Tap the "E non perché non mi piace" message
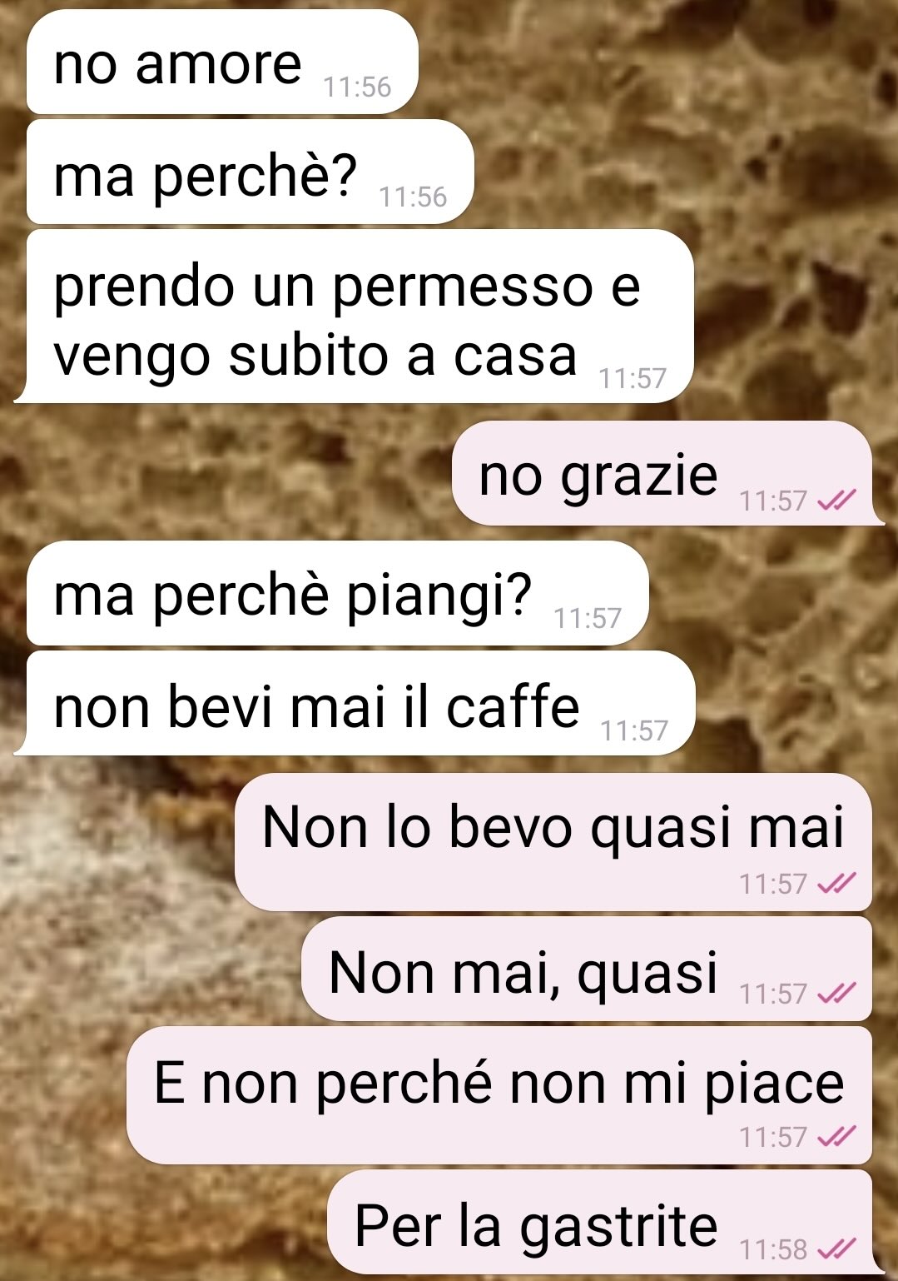The image size is (898, 1281). [499, 1095]
